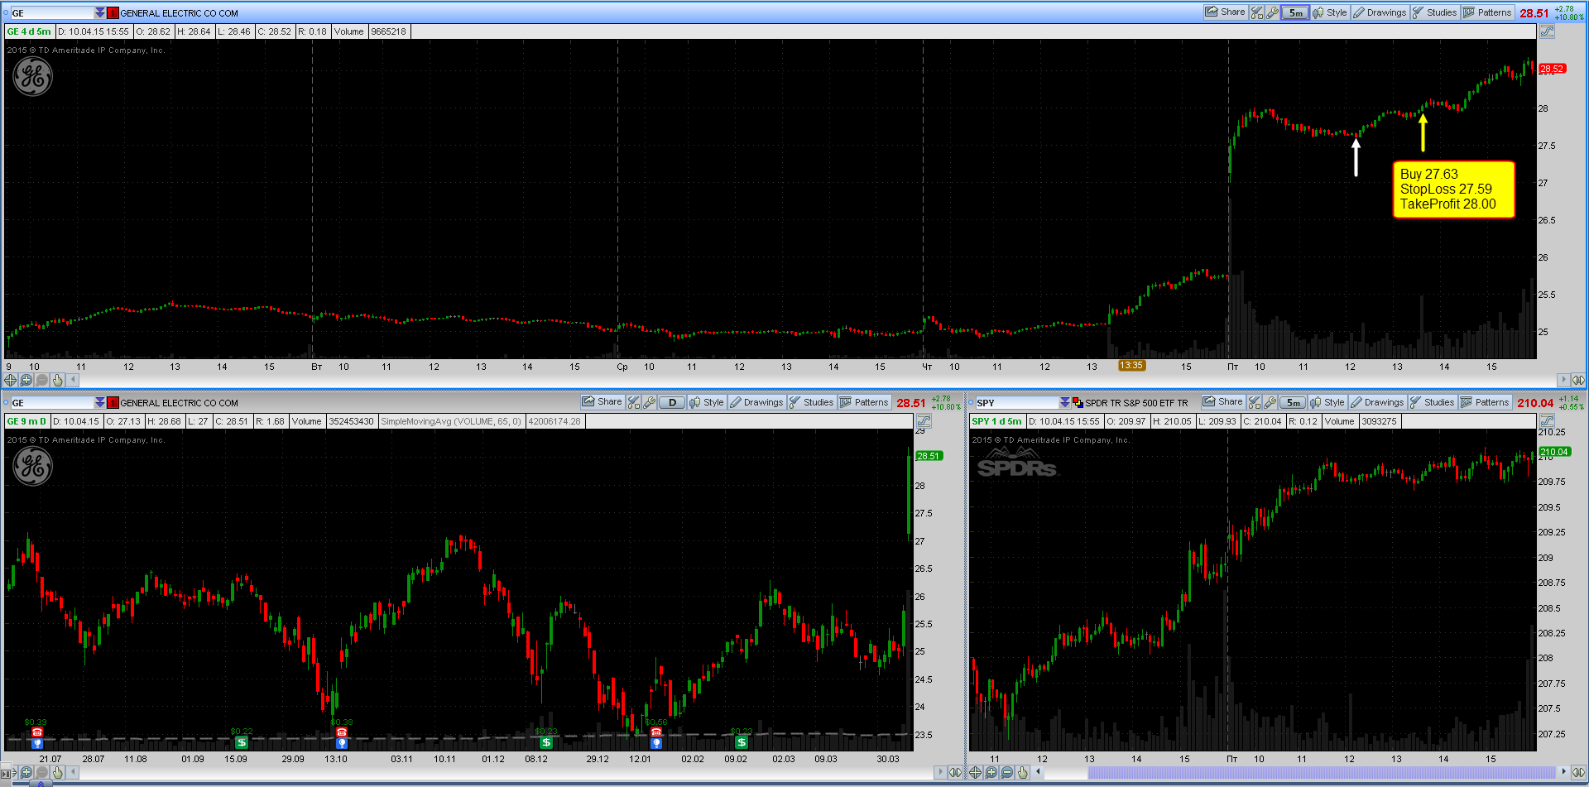Open Share menu in the daily GE chart

click(x=602, y=402)
